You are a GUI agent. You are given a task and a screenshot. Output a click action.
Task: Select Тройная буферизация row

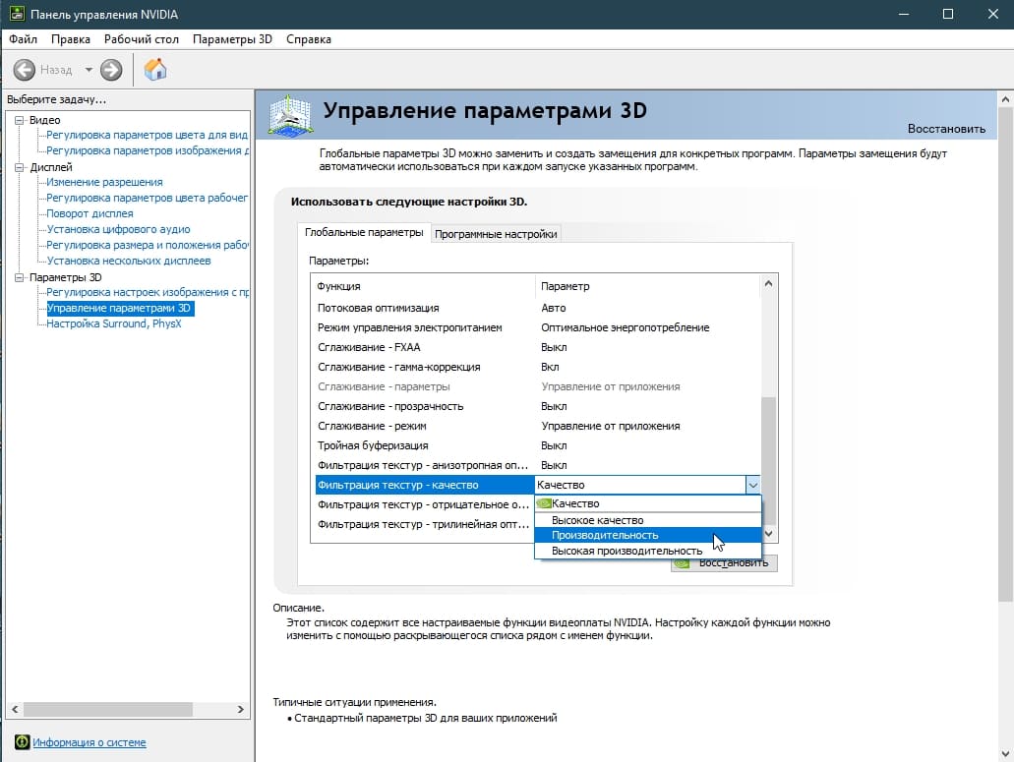click(x=538, y=446)
